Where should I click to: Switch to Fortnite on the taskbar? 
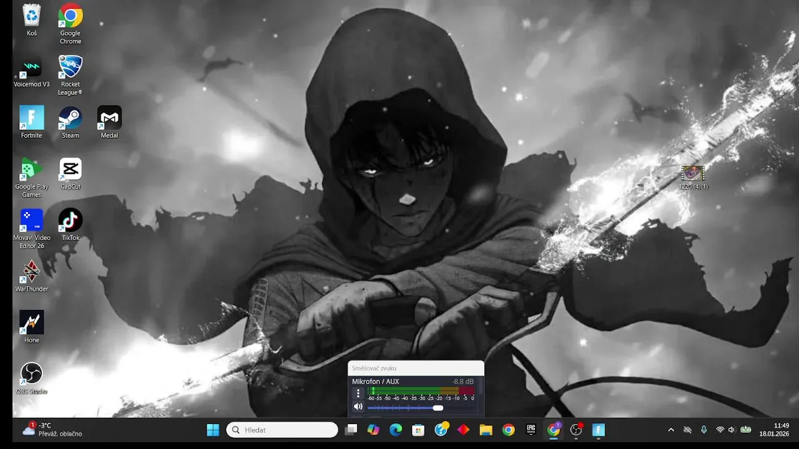(x=598, y=430)
